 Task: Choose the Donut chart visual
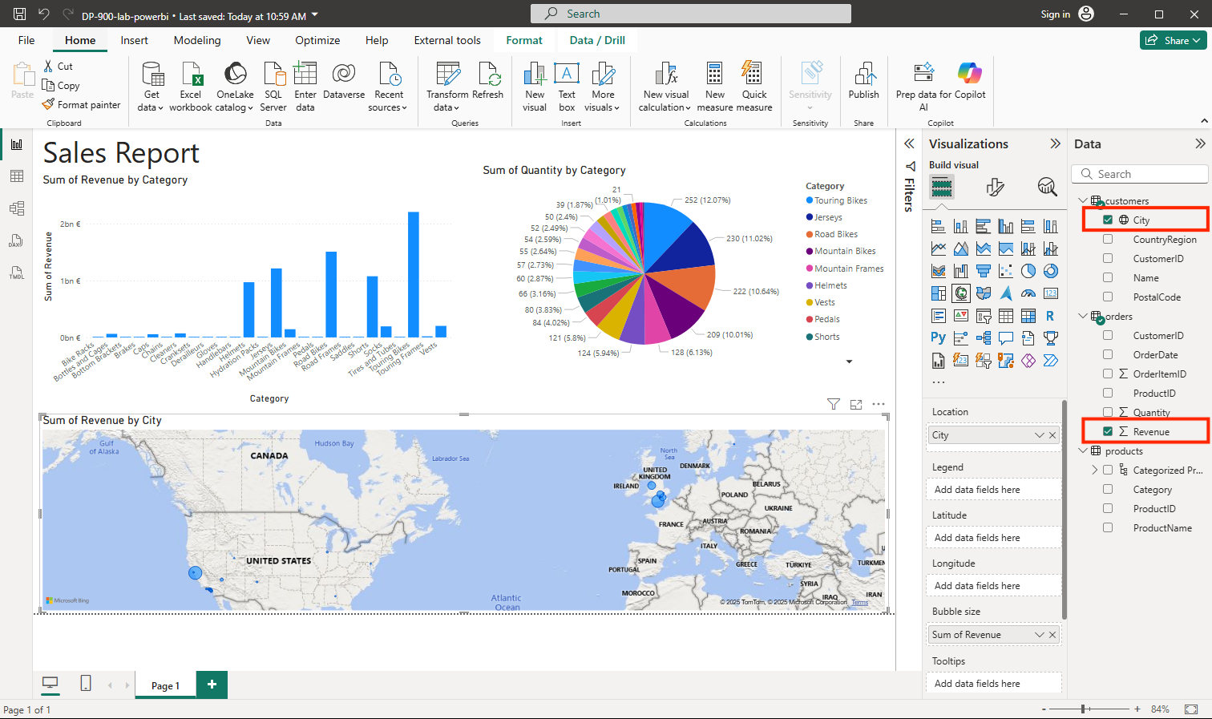[1051, 271]
